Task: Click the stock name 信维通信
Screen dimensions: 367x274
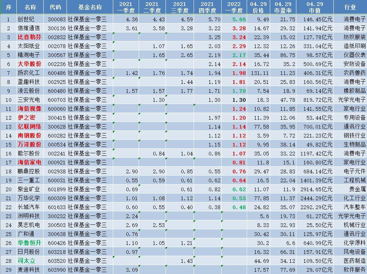Action: coord(29,28)
